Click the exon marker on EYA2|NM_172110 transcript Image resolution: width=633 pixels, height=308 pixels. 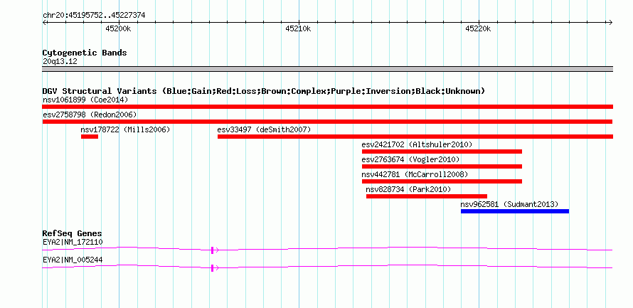(213, 250)
